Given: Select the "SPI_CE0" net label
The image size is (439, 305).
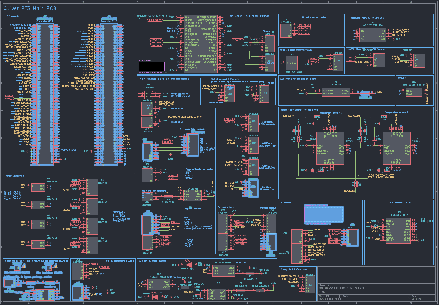Looking at the screenshot, I should (x=237, y=40).
